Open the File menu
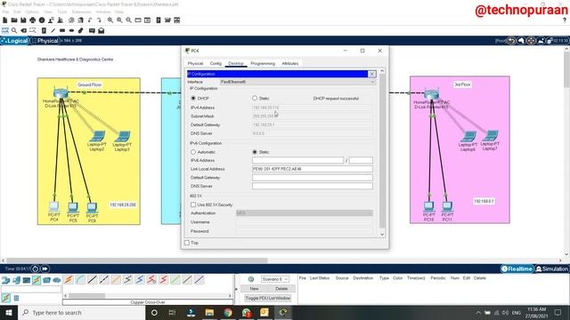This screenshot has height=320, width=570. coord(5,12)
